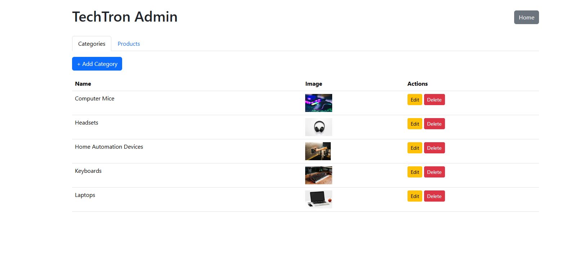Click the Add Category button
The height and width of the screenshot is (270, 588).
pyautogui.click(x=97, y=64)
